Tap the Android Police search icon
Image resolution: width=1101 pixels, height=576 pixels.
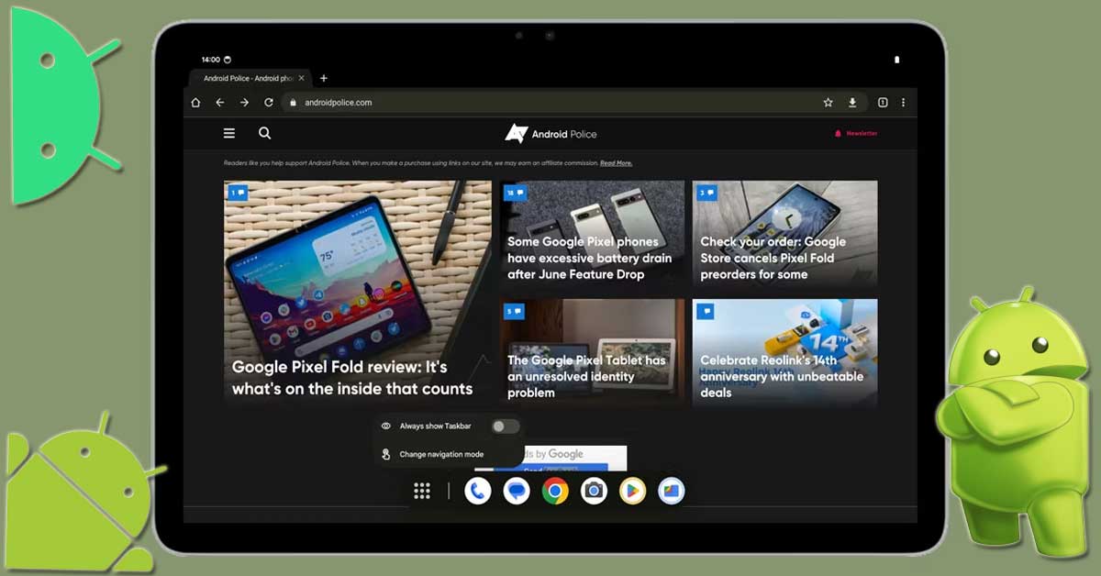(264, 133)
